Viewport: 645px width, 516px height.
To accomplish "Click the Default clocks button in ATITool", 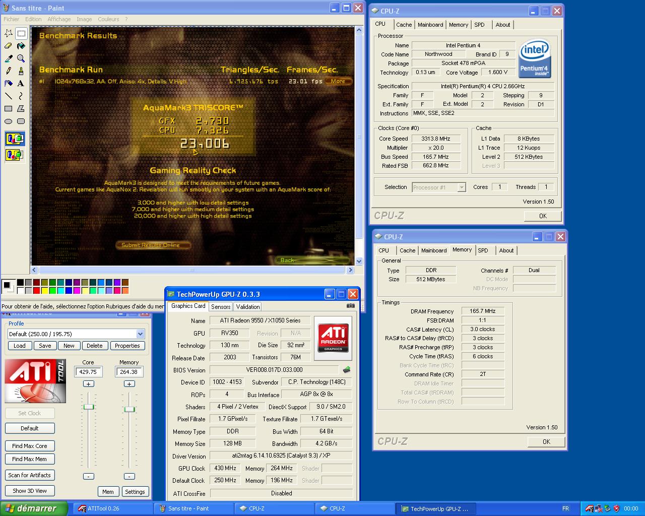I will tap(30, 428).
